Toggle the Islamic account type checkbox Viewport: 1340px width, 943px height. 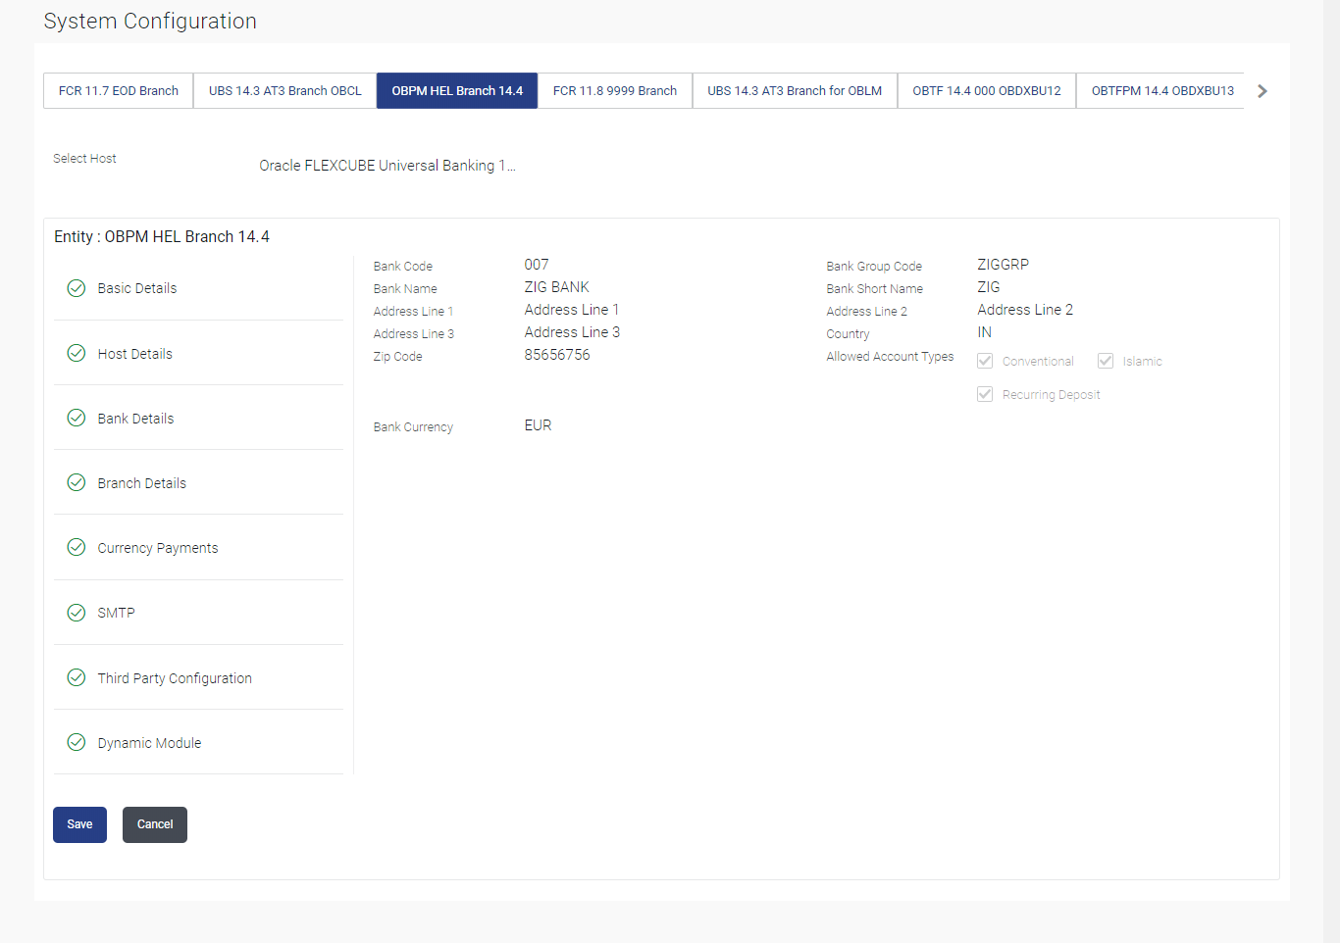tap(1106, 361)
